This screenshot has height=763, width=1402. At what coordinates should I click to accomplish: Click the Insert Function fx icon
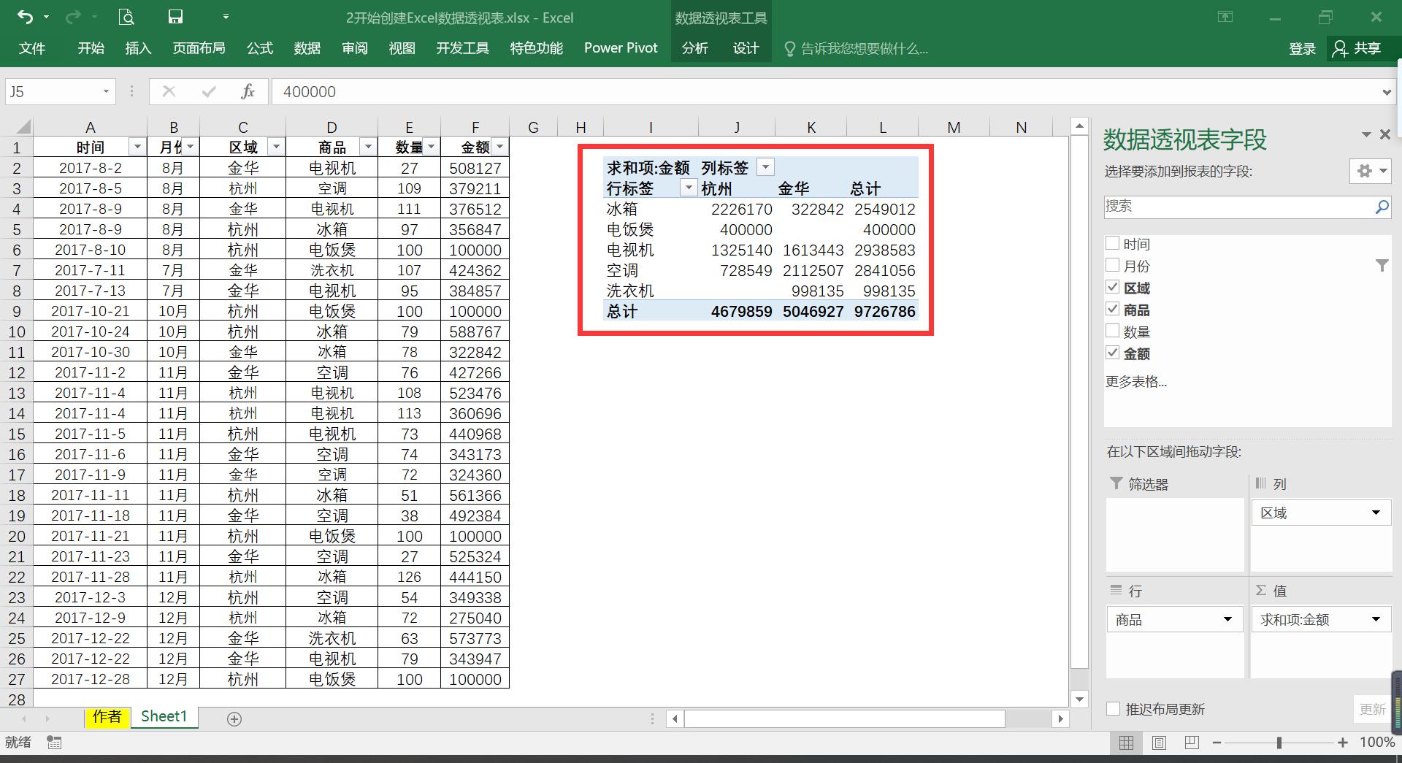pyautogui.click(x=248, y=91)
